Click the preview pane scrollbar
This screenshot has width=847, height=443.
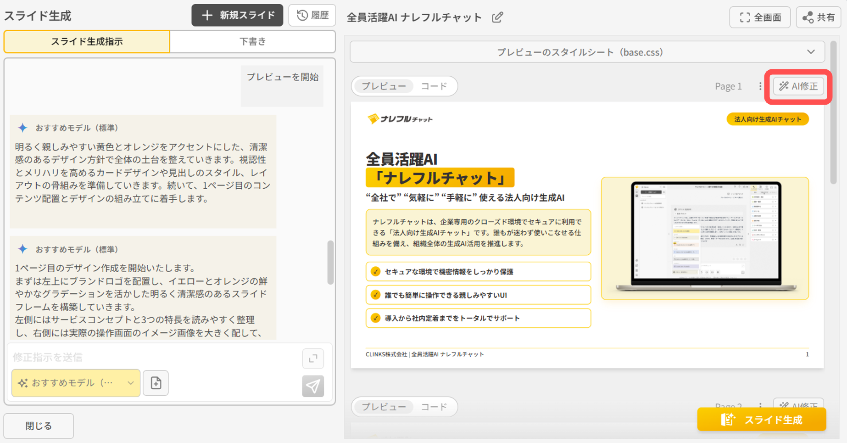[x=833, y=112]
